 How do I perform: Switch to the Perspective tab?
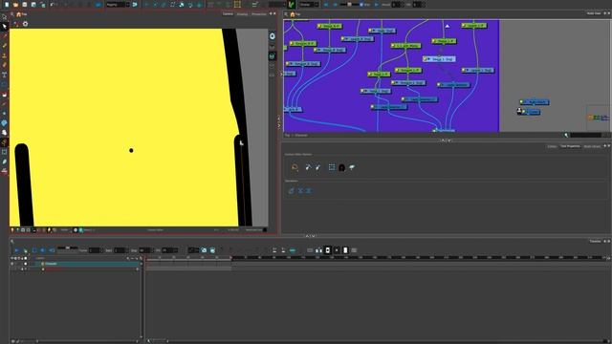(258, 14)
